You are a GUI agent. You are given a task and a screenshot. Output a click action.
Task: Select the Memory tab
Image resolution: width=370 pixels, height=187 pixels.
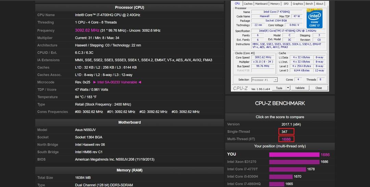point(275,4)
